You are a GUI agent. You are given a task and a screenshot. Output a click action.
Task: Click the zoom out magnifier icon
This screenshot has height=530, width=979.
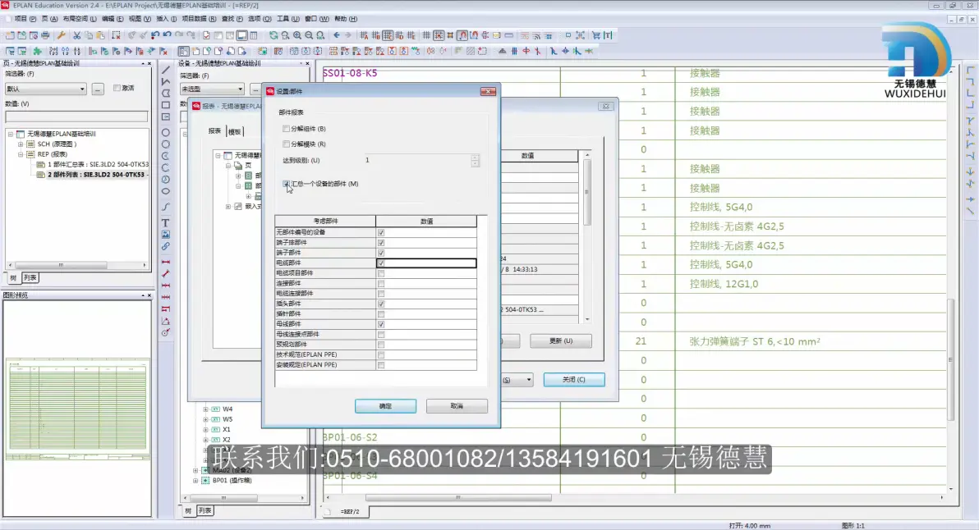point(309,35)
